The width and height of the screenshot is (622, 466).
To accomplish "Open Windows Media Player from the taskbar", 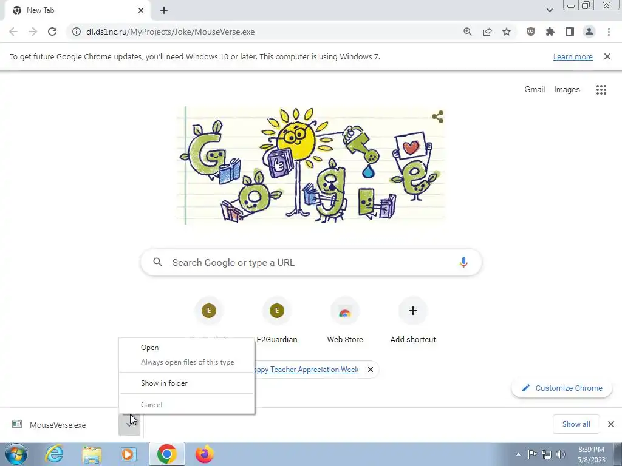I will click(129, 454).
